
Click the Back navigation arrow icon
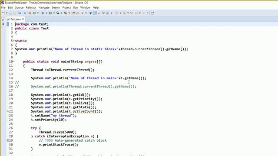coord(136,13)
